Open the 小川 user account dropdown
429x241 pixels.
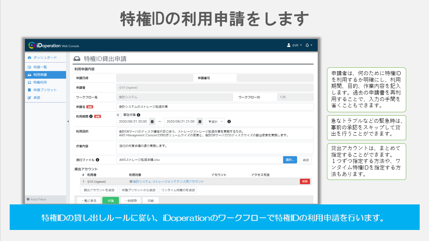pos(295,45)
